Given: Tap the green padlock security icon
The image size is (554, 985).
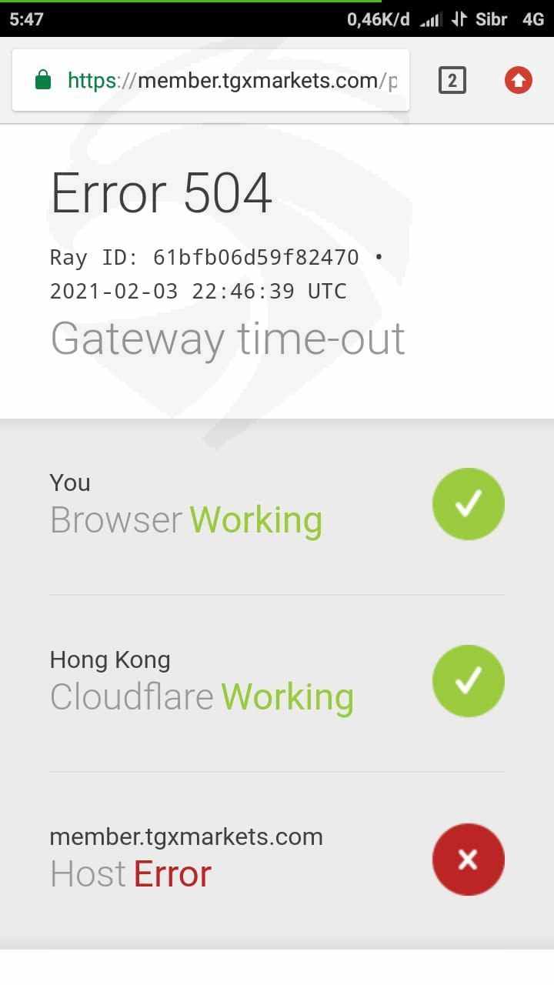Looking at the screenshot, I should (x=43, y=80).
